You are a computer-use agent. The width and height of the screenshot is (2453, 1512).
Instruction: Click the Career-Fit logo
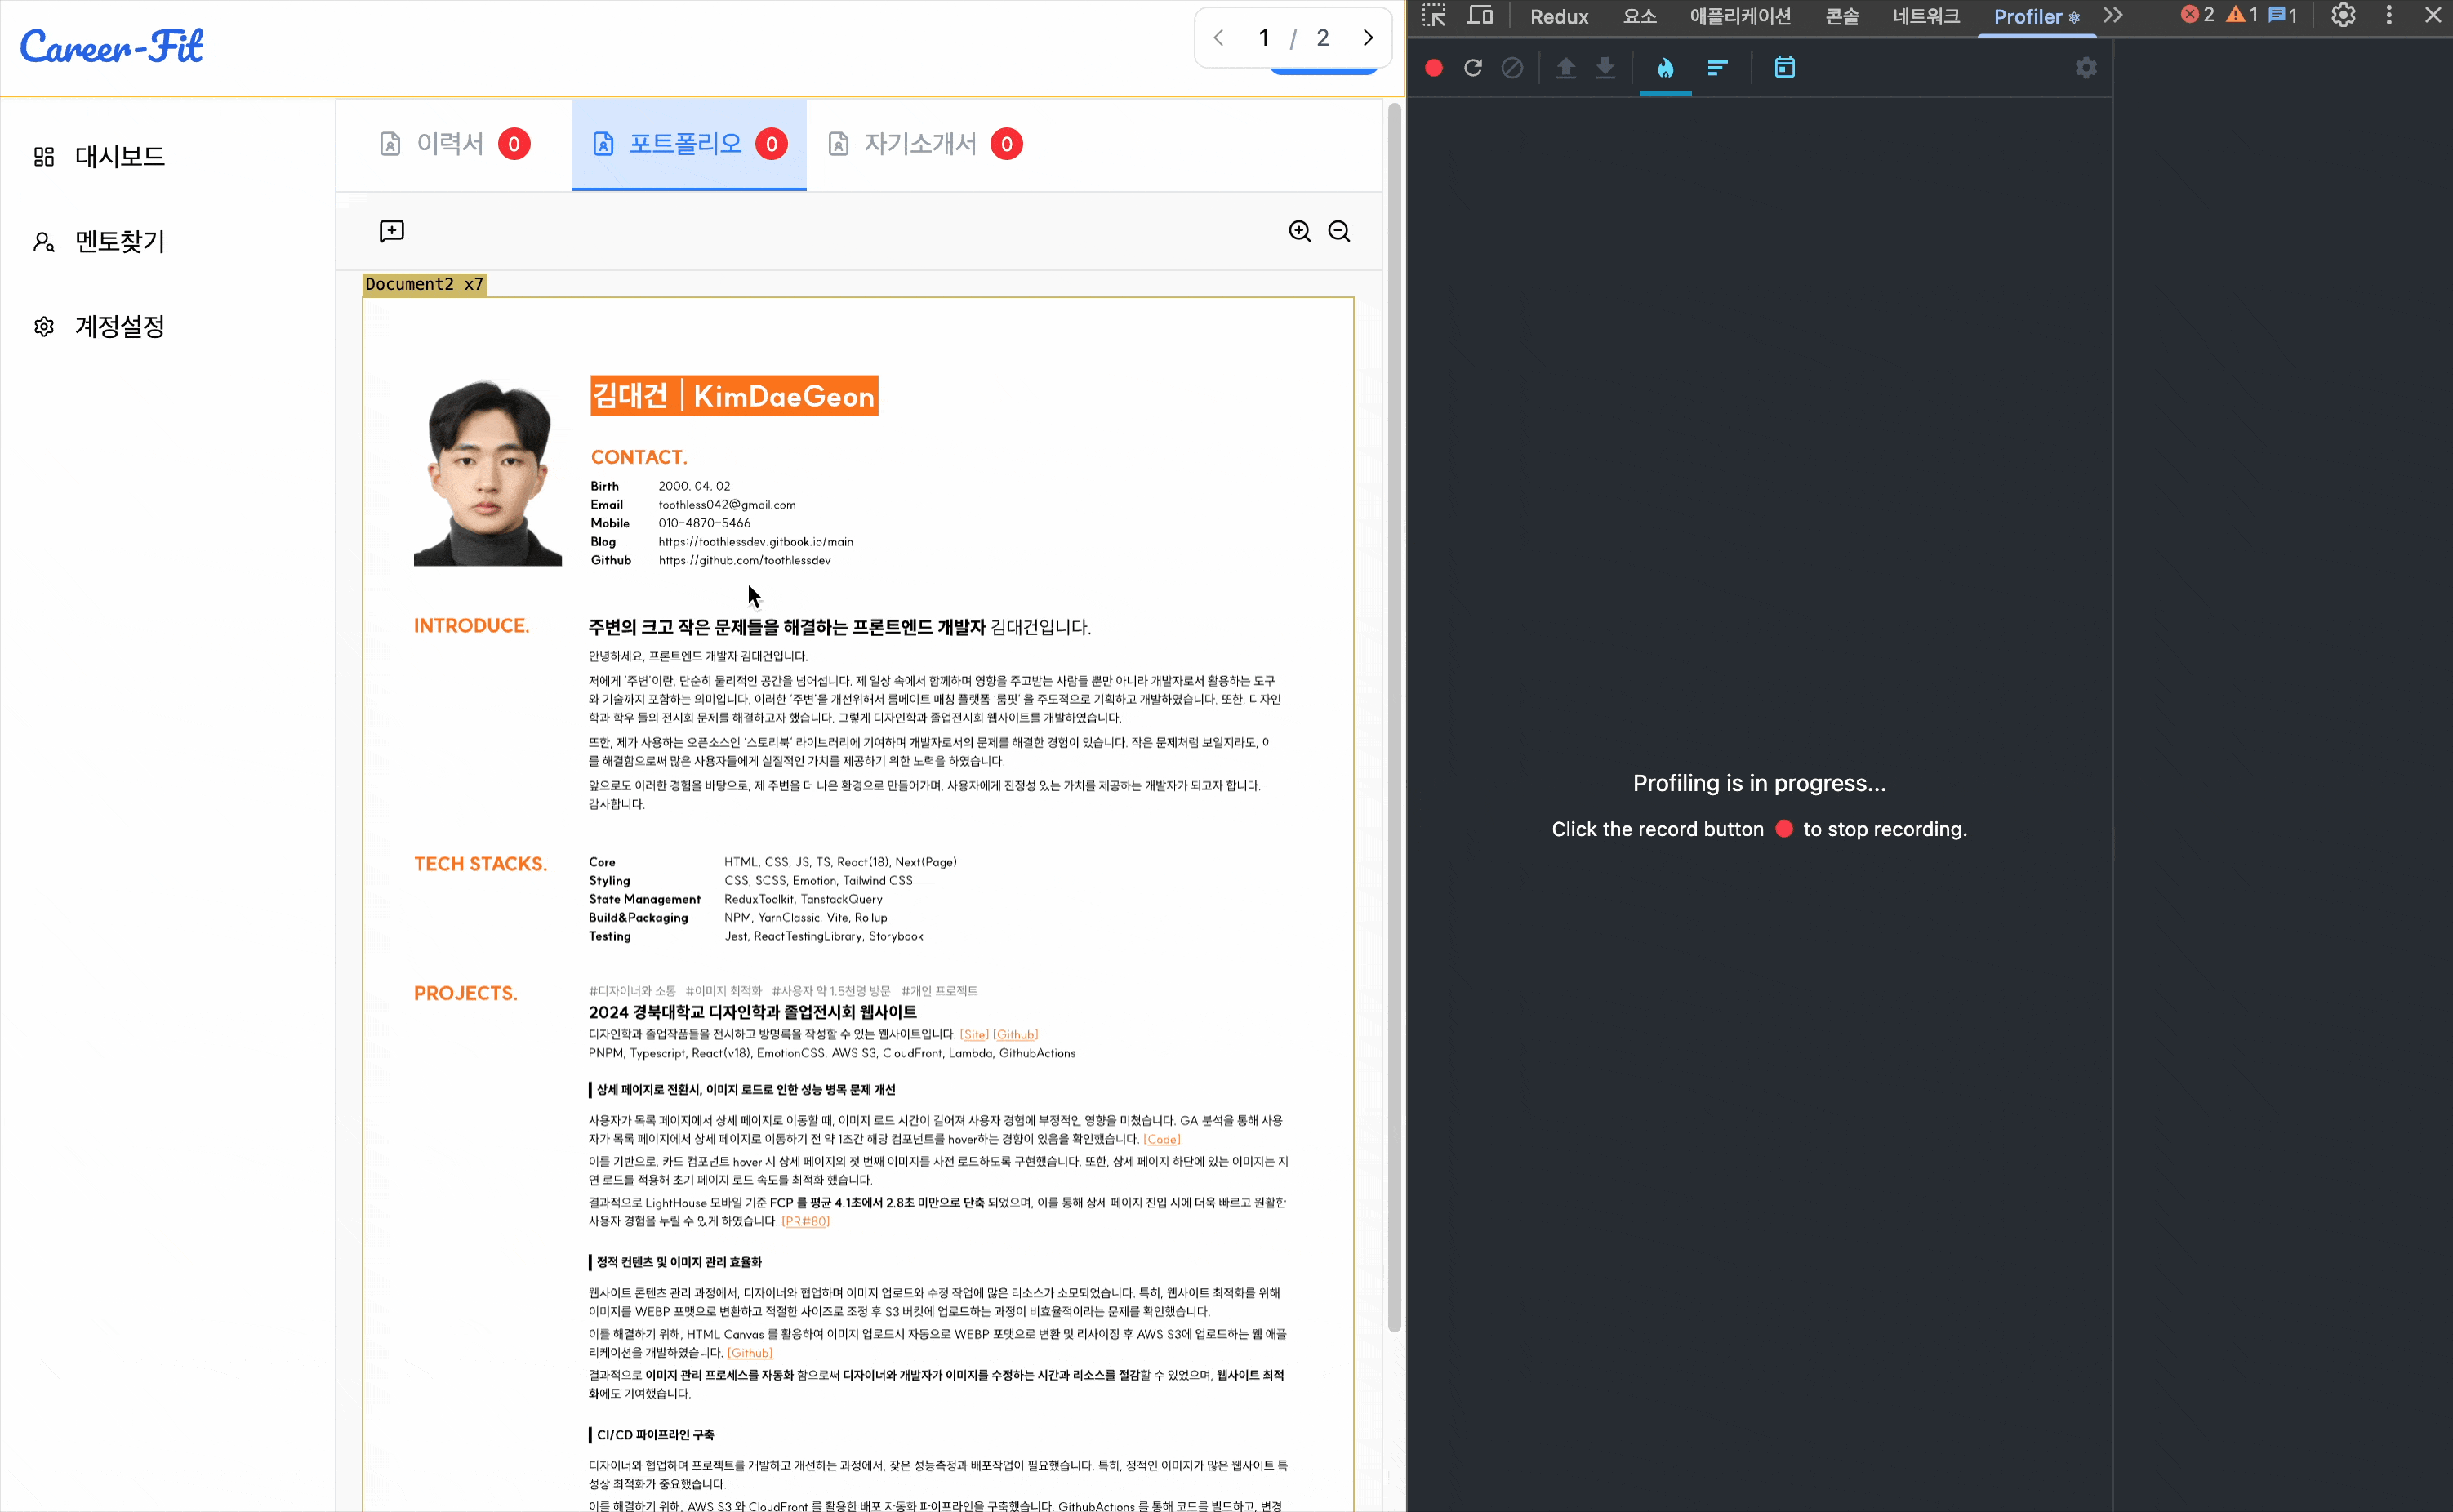click(111, 46)
